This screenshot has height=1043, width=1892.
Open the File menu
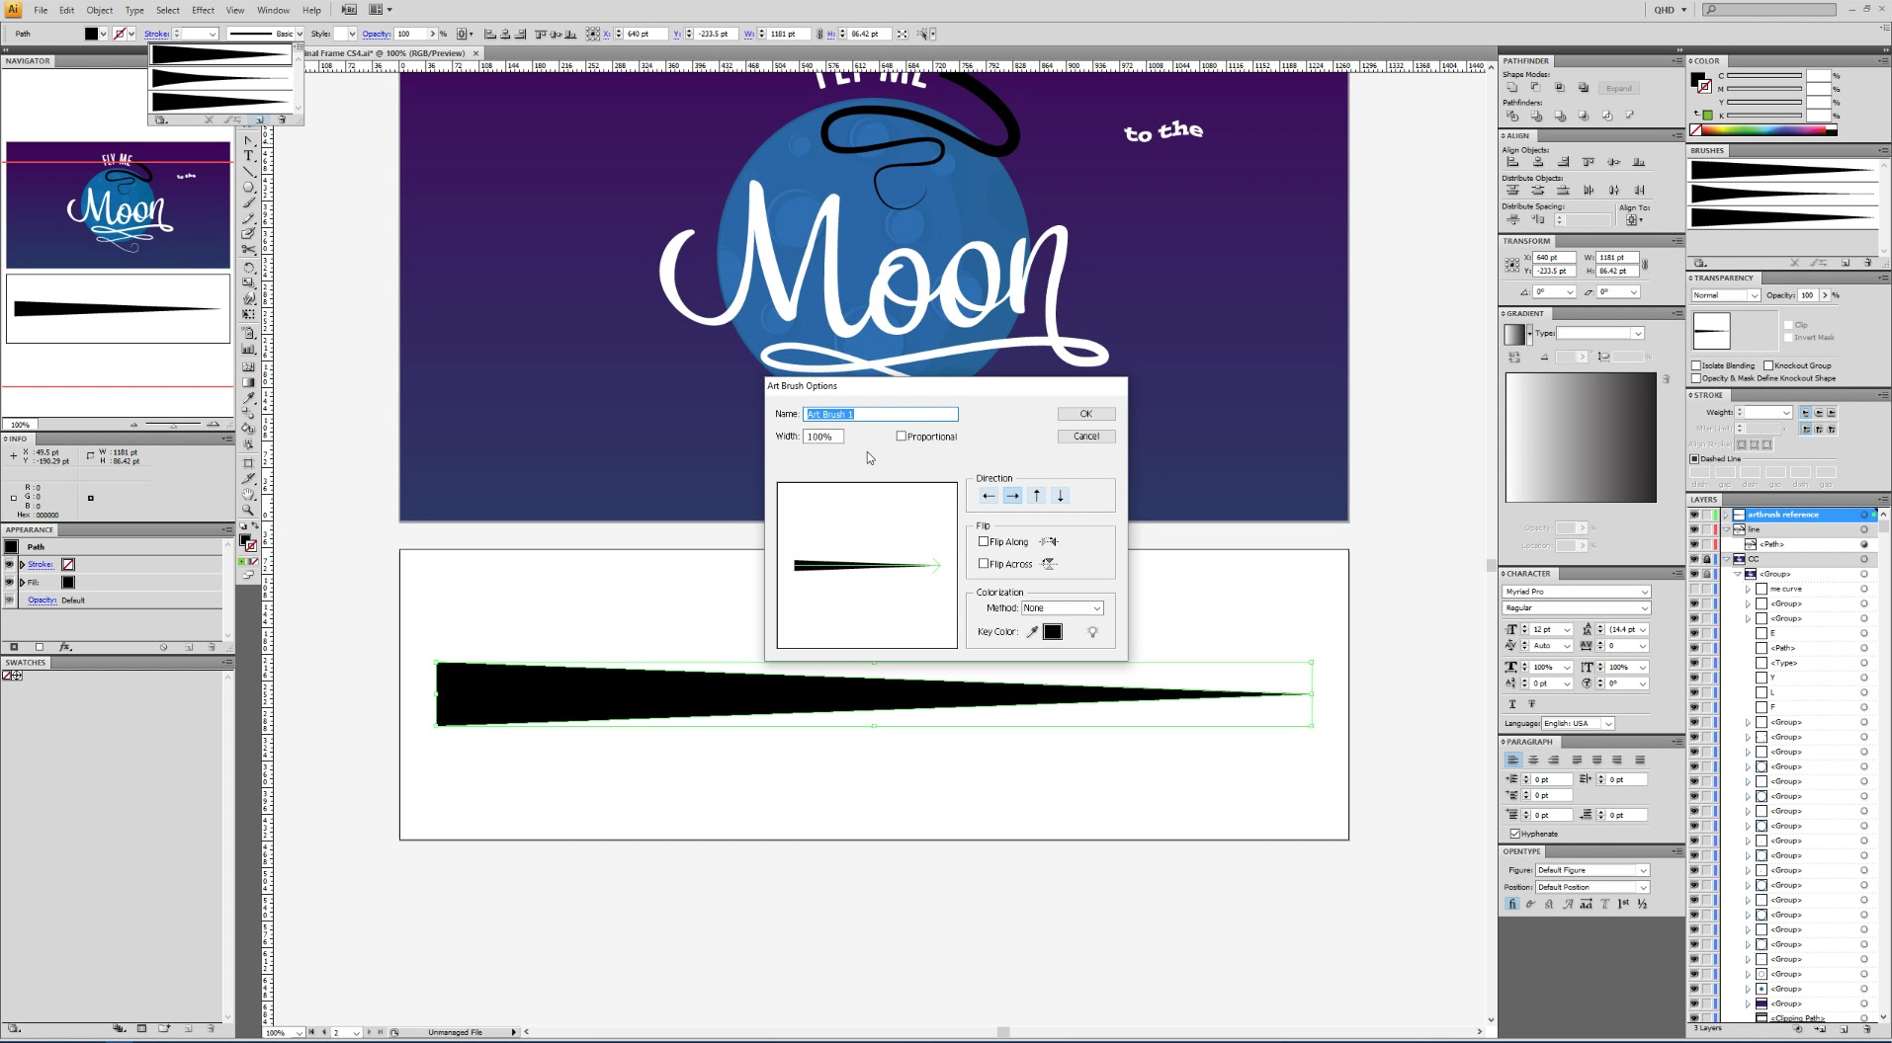click(41, 10)
